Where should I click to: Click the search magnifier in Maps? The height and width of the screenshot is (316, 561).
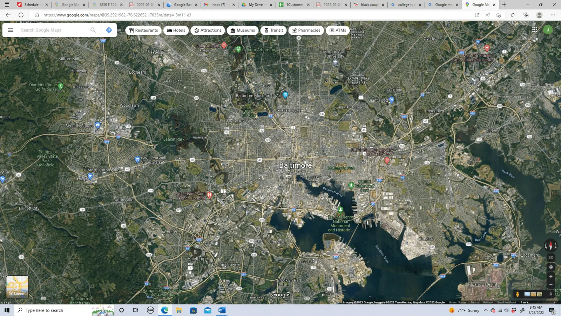(93, 30)
